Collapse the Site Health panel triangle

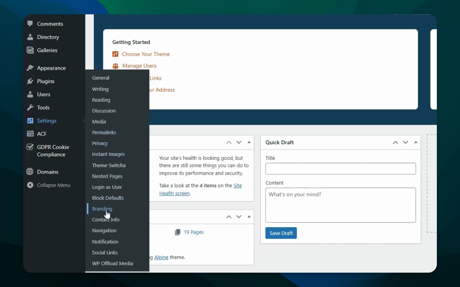pyautogui.click(x=249, y=142)
